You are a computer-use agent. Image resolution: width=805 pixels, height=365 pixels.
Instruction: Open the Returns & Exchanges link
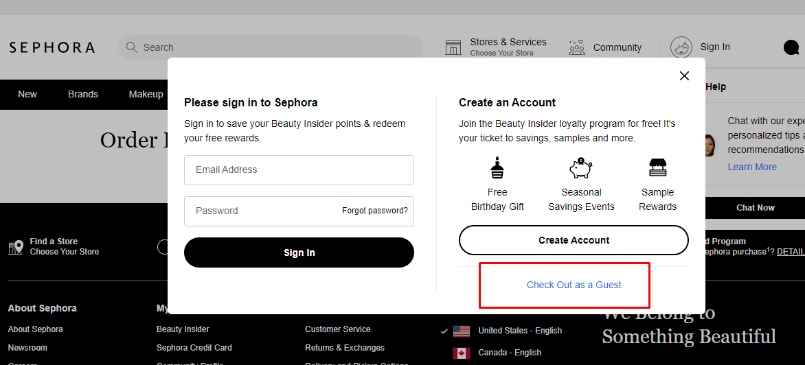pos(345,348)
